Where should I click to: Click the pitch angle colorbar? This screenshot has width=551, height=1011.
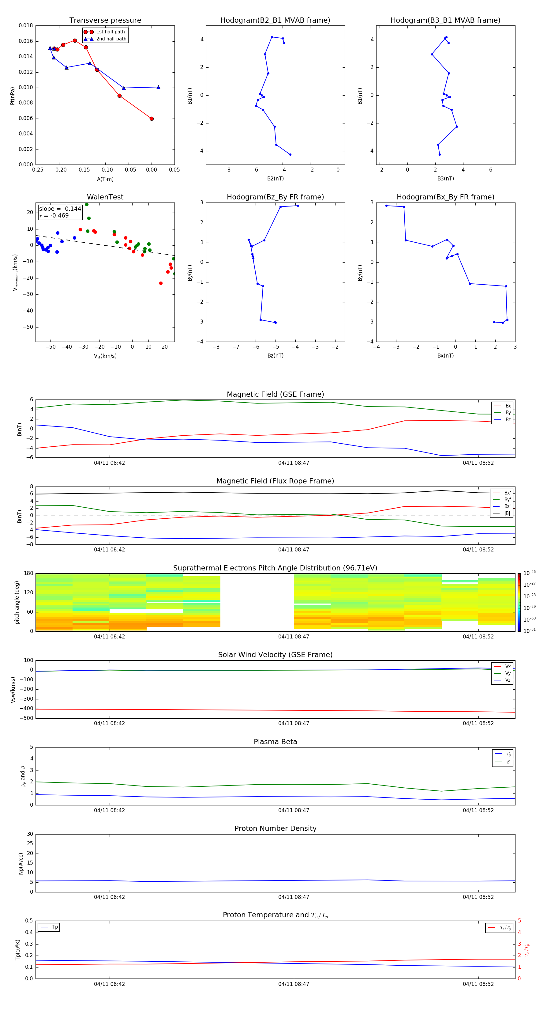click(x=519, y=602)
